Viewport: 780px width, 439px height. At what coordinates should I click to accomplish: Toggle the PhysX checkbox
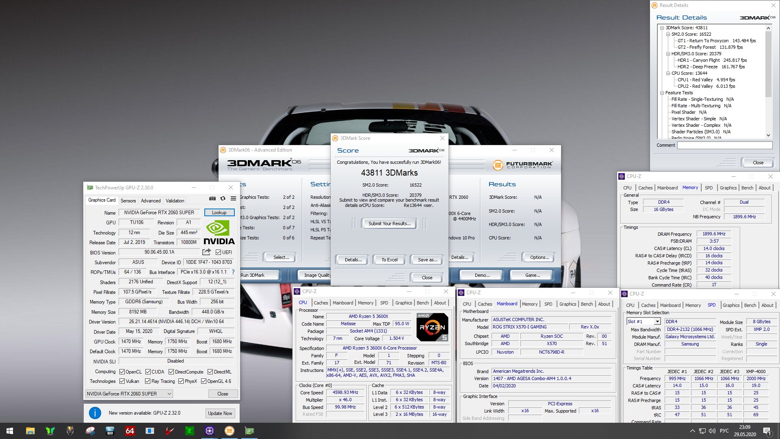click(x=181, y=381)
